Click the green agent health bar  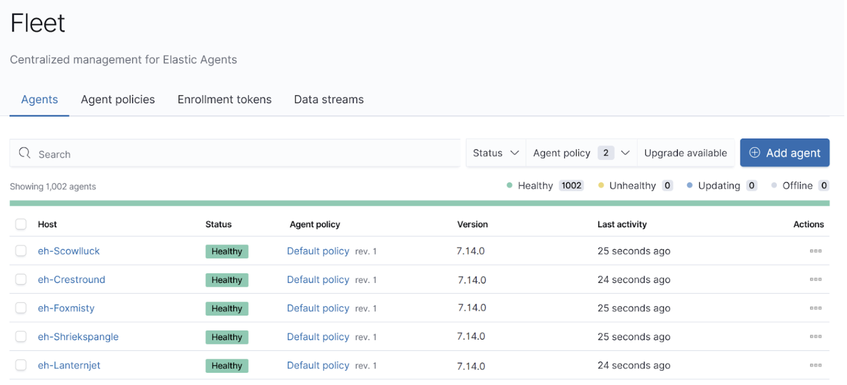click(419, 203)
